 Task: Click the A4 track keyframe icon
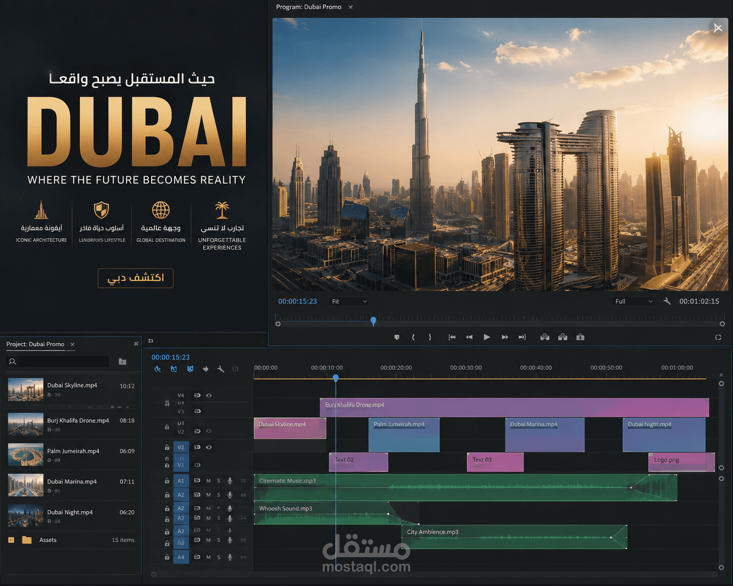(x=243, y=557)
